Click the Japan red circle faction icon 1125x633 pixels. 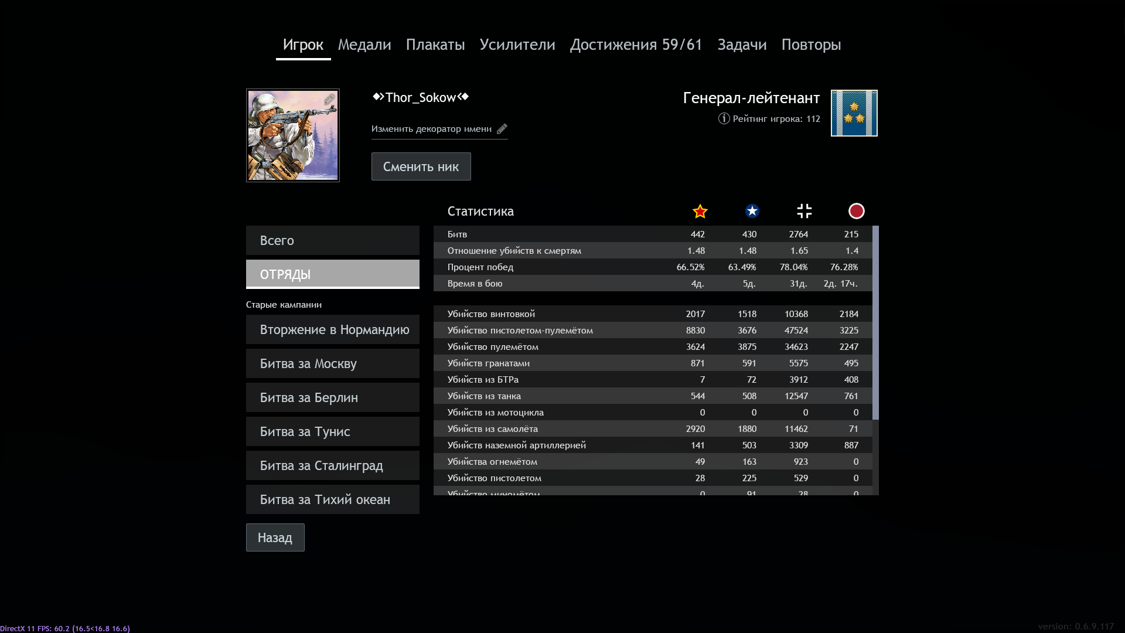[x=856, y=211]
